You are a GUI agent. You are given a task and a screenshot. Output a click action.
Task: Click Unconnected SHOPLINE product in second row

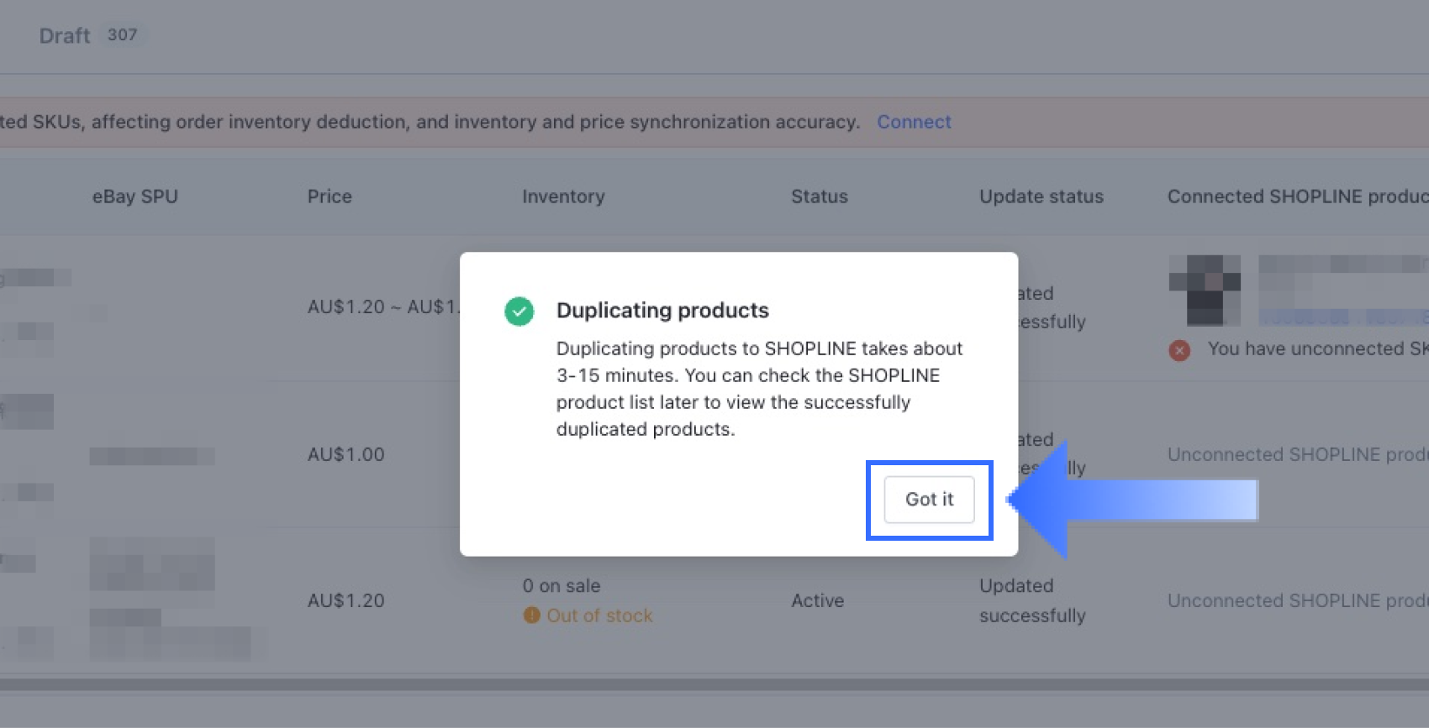(1296, 454)
